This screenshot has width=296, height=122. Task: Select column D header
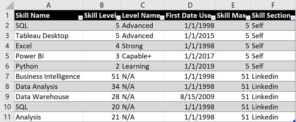190,5
